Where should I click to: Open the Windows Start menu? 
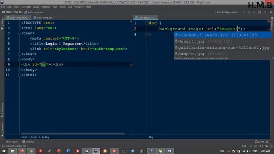(4, 151)
